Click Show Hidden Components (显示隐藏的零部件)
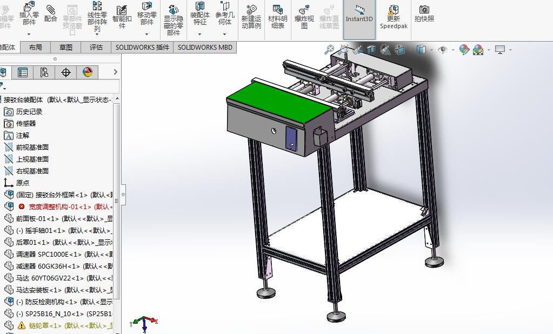Viewport: 553px width, 334px height. [x=173, y=20]
